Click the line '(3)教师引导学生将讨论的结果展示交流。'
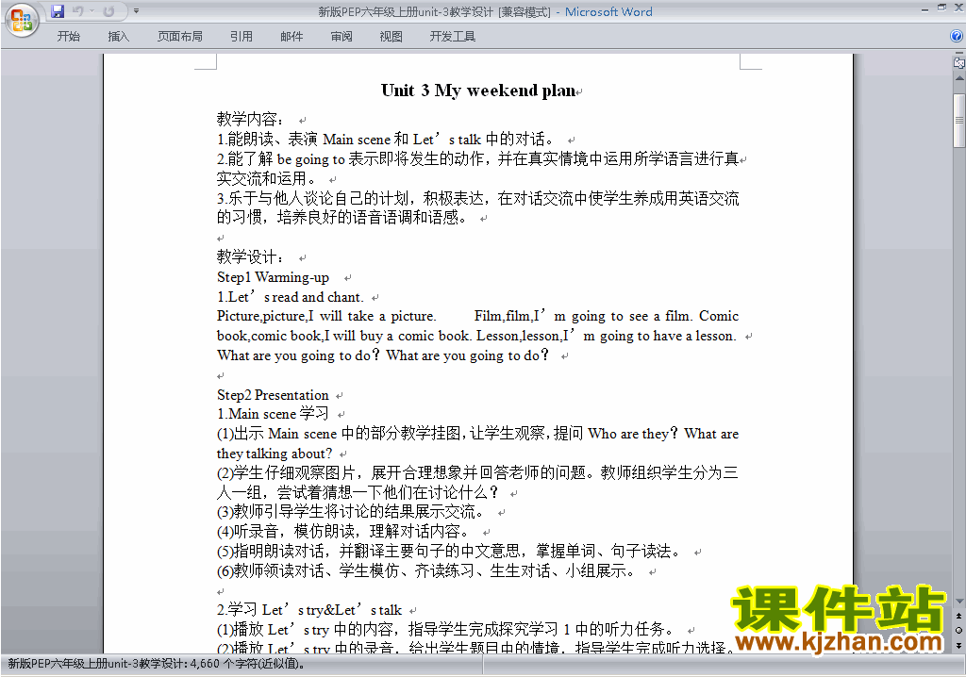Image resolution: width=966 pixels, height=677 pixels. coord(350,512)
